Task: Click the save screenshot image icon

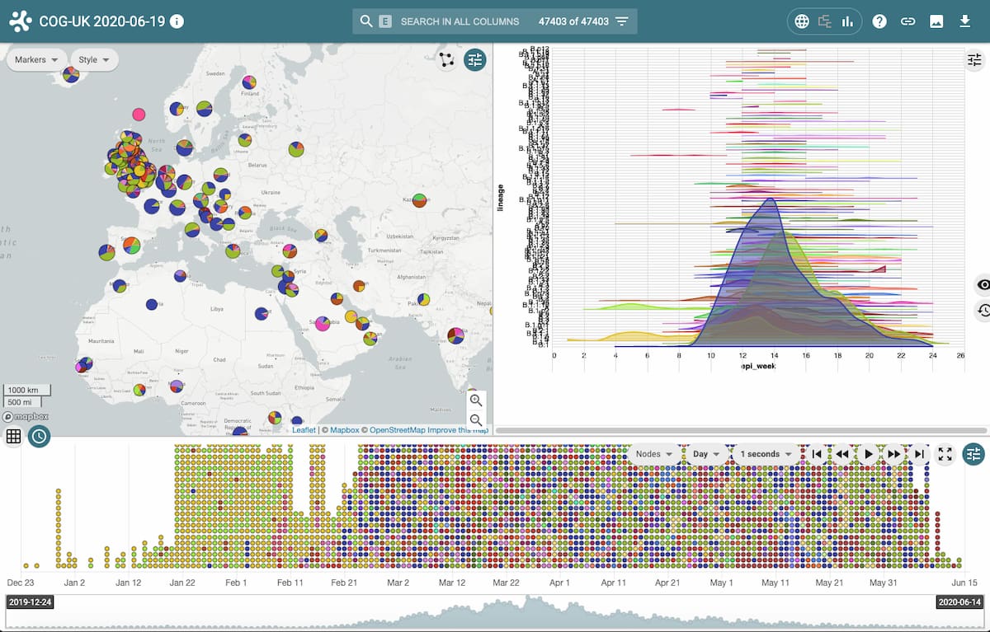Action: (936, 21)
